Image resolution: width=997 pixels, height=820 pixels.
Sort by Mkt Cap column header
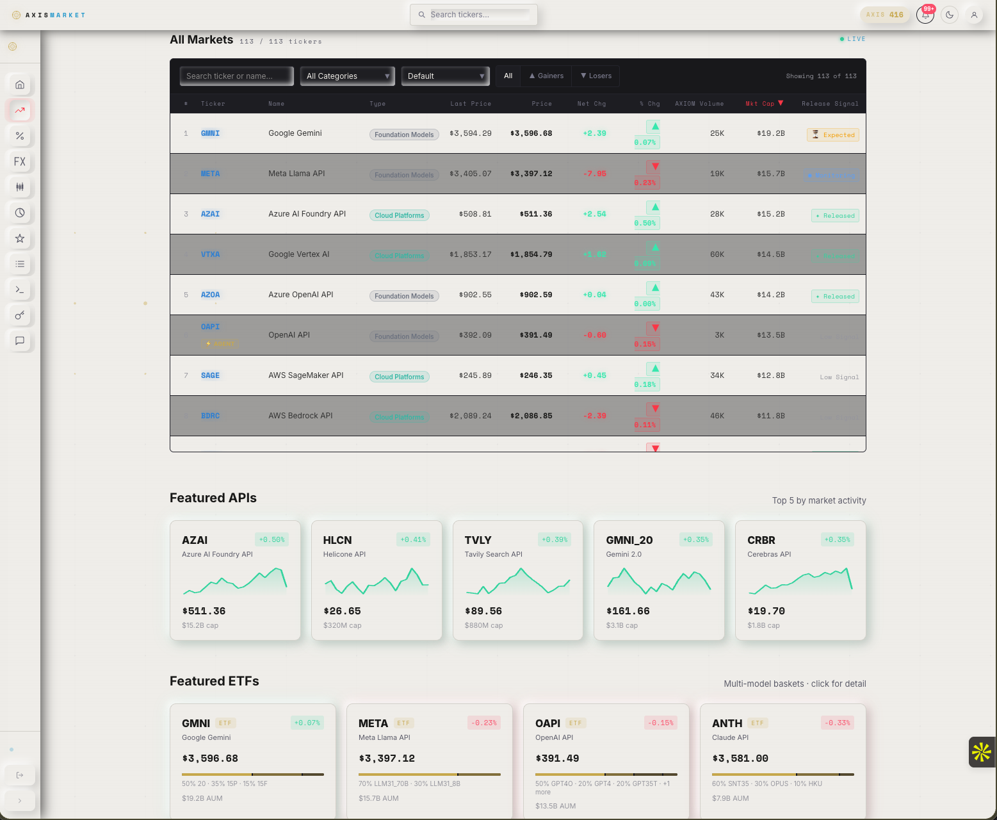click(x=765, y=103)
